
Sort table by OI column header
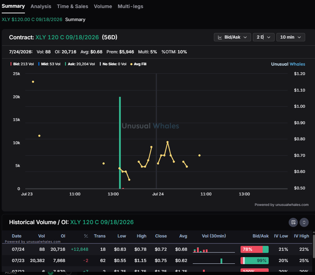[63, 236]
